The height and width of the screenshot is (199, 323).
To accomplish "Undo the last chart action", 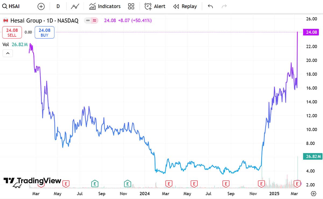I will [210, 6].
